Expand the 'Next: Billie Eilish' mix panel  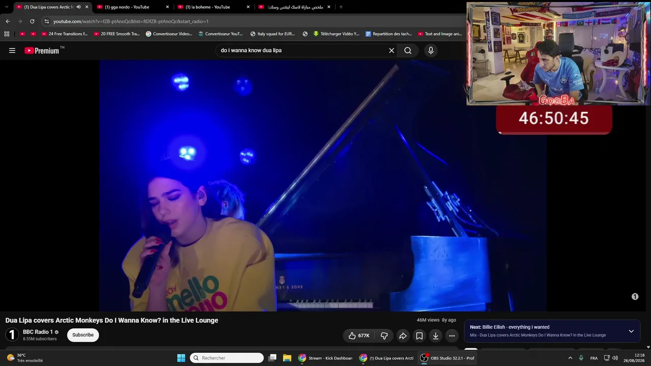tap(631, 331)
